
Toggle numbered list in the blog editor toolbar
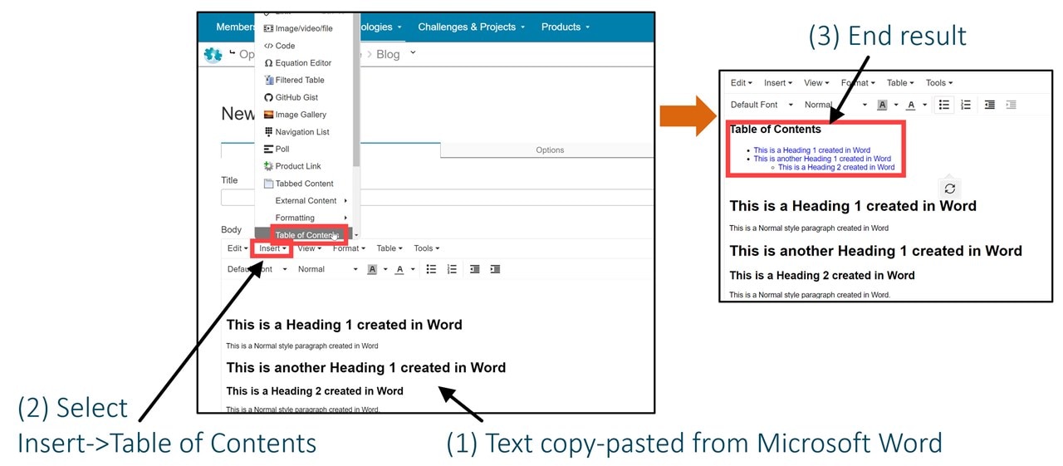click(452, 269)
